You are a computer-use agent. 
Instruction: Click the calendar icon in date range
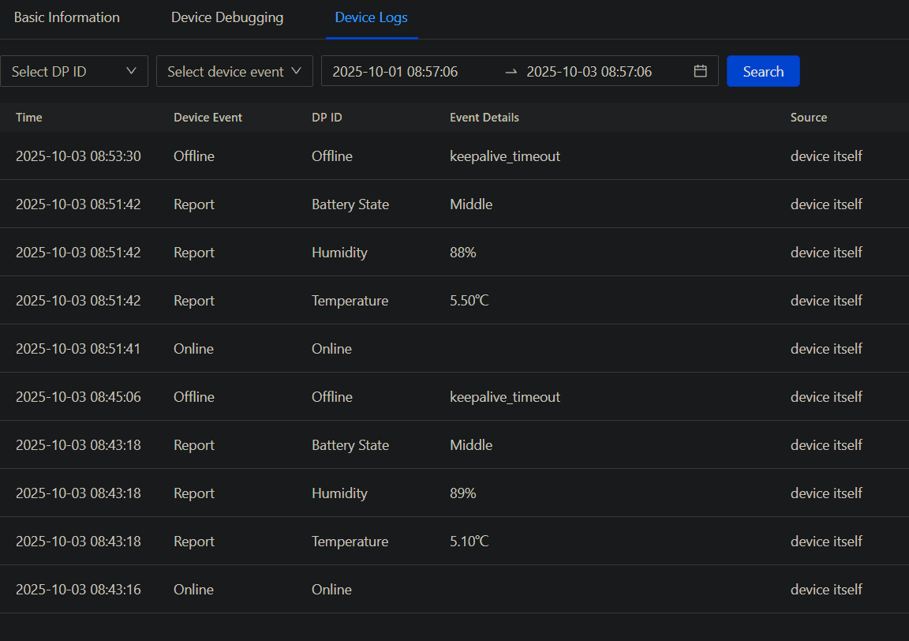(x=700, y=71)
